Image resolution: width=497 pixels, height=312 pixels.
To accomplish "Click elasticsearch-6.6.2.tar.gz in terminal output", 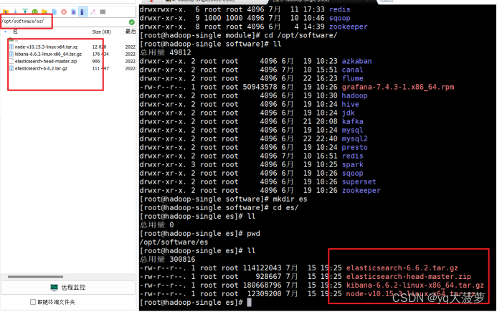I will [402, 268].
